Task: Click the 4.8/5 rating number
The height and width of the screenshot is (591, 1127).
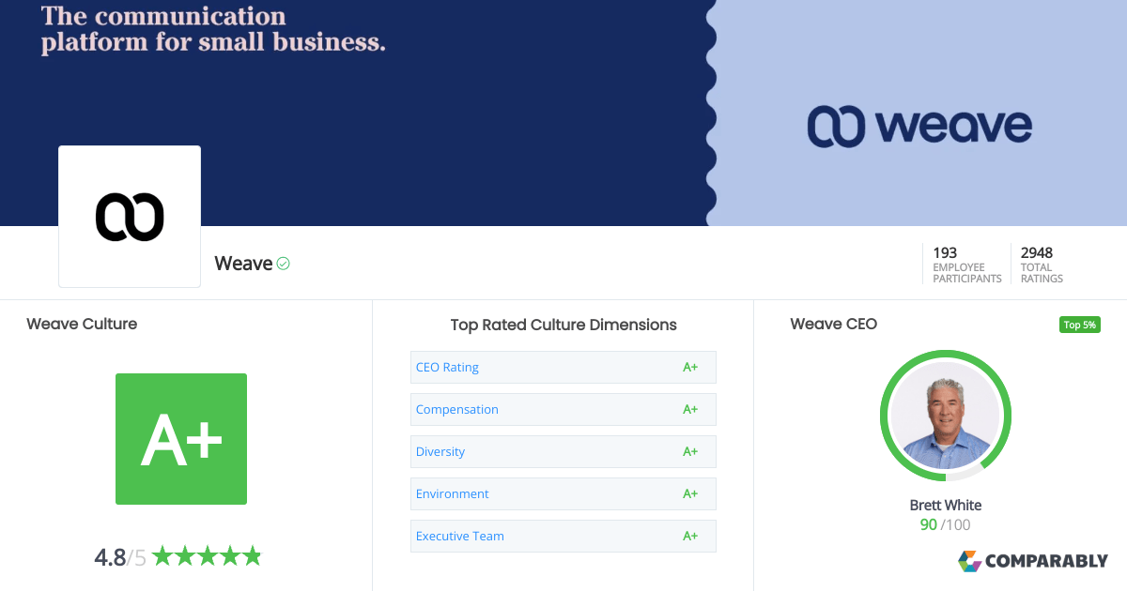Action: click(120, 557)
